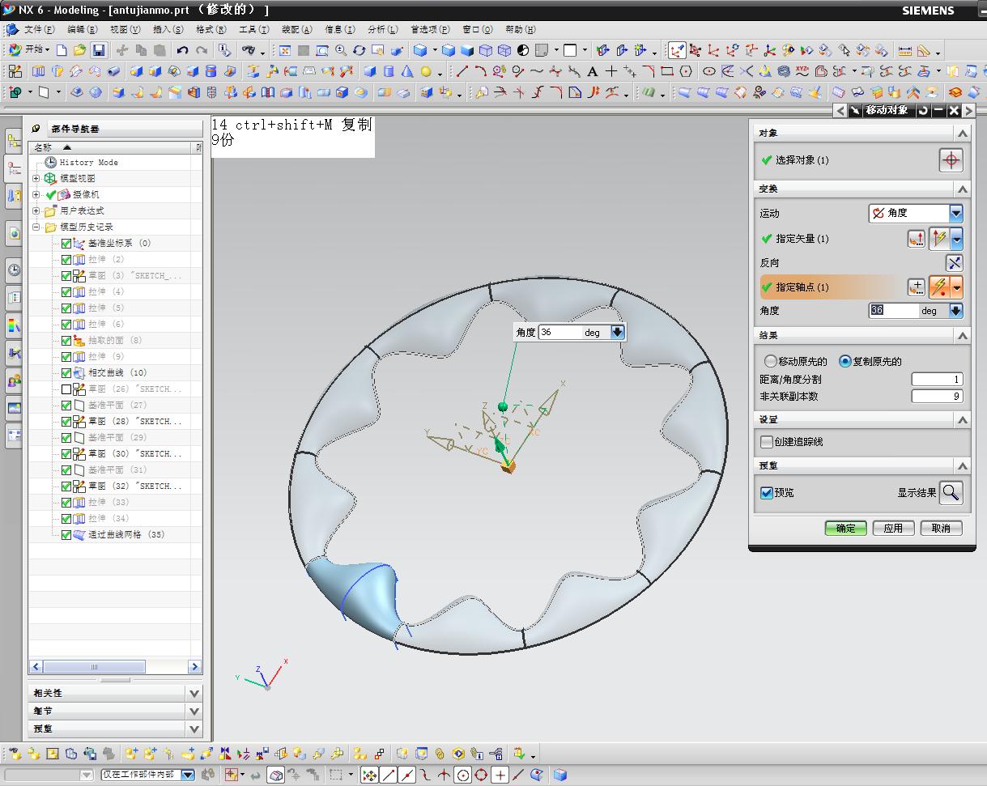
Task: Click the New file icon
Action: pyautogui.click(x=62, y=50)
